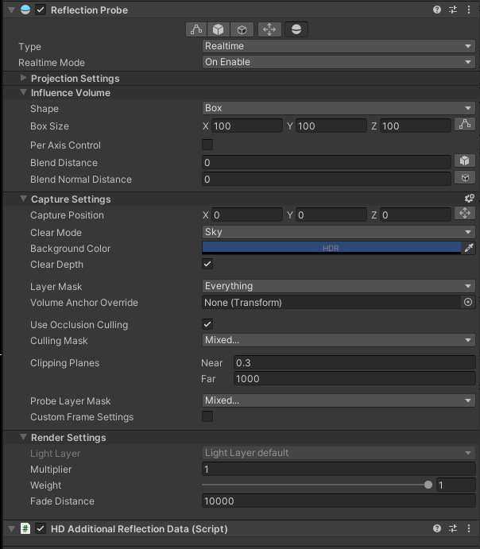Click the Fade Distance input field
Viewport: 480px width, 549px height.
click(339, 501)
